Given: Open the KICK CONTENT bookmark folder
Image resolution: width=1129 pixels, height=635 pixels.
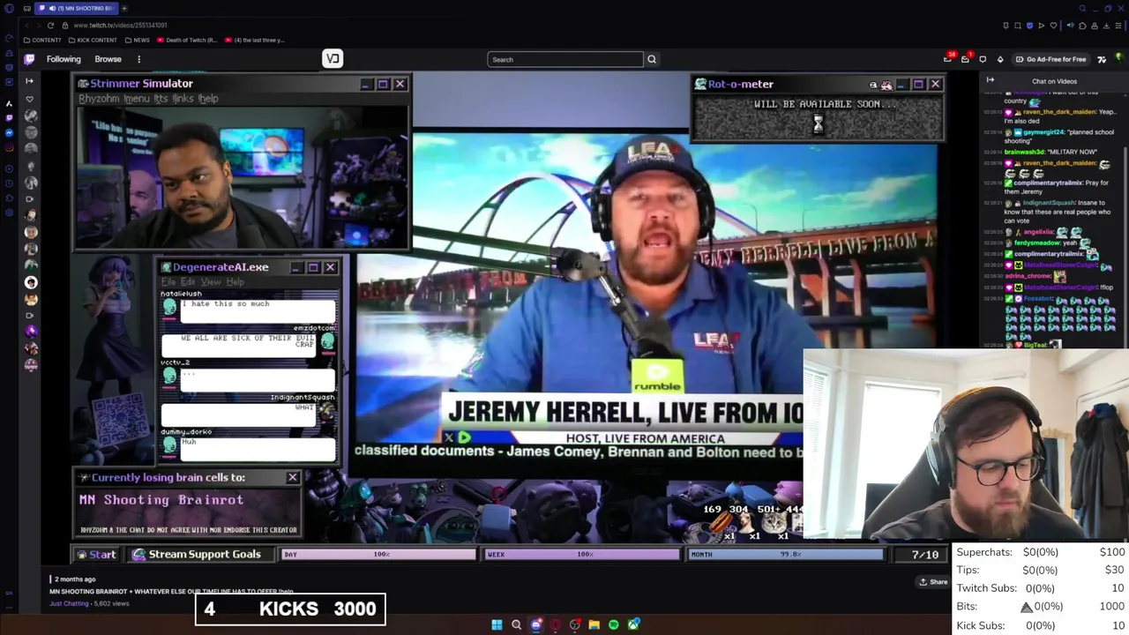Looking at the screenshot, I should 92,40.
